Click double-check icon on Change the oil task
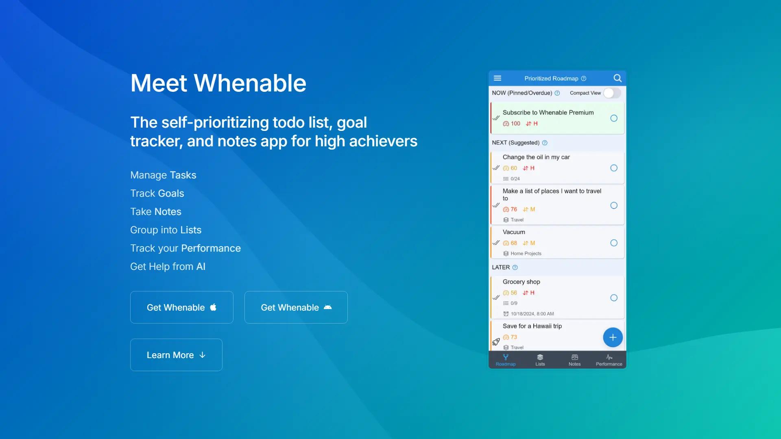 pos(496,168)
